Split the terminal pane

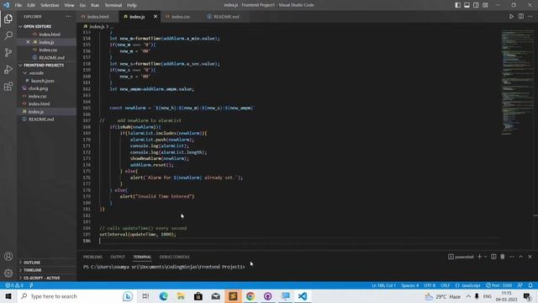493,257
